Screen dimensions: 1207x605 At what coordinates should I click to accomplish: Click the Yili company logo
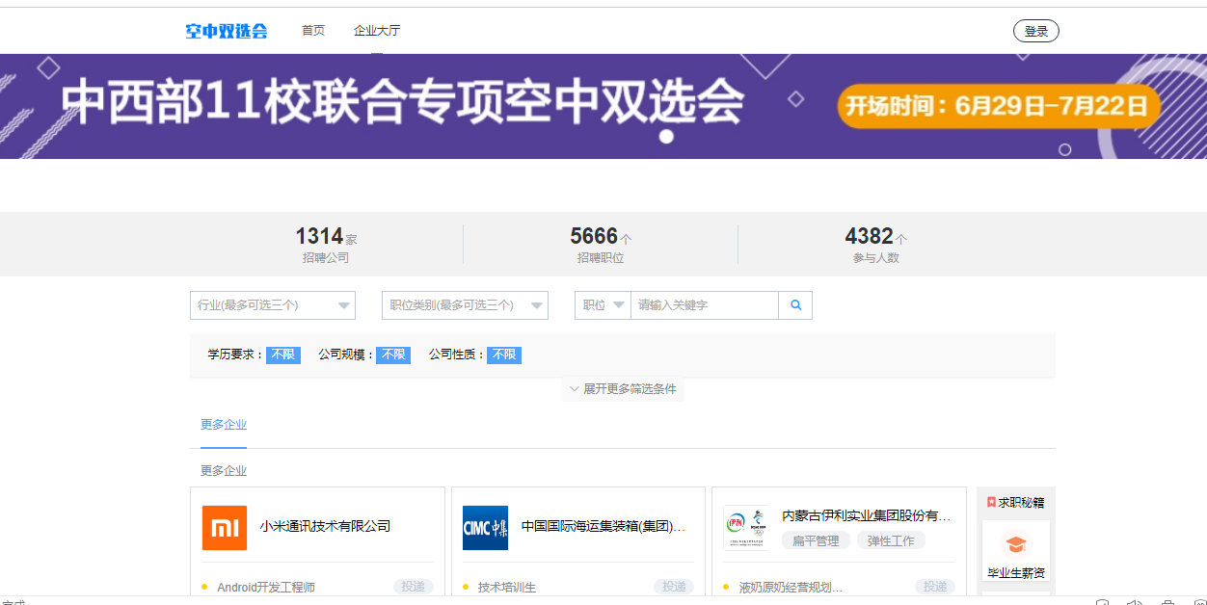tap(746, 528)
